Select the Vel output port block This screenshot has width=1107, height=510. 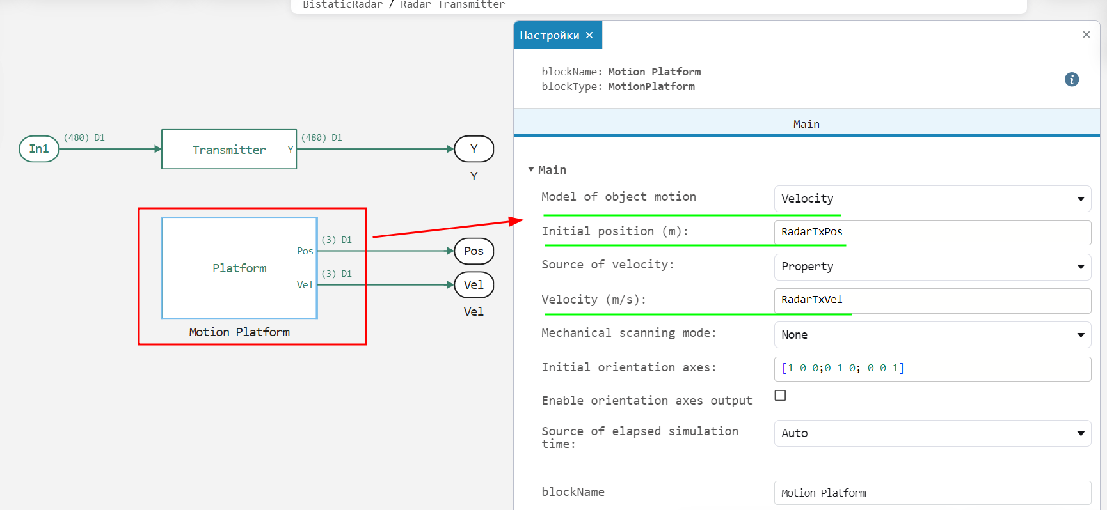click(474, 285)
